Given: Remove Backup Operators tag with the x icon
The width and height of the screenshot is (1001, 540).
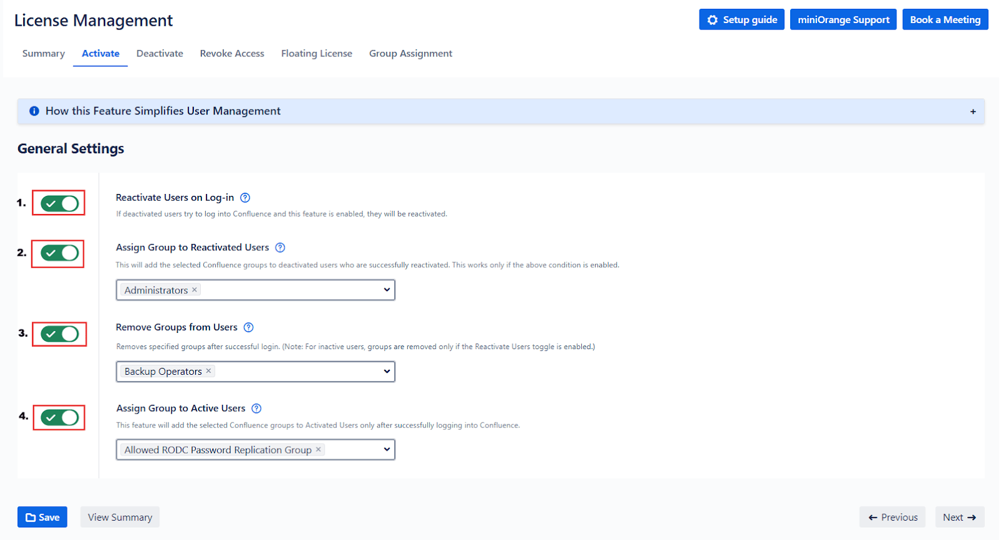Looking at the screenshot, I should [x=209, y=371].
